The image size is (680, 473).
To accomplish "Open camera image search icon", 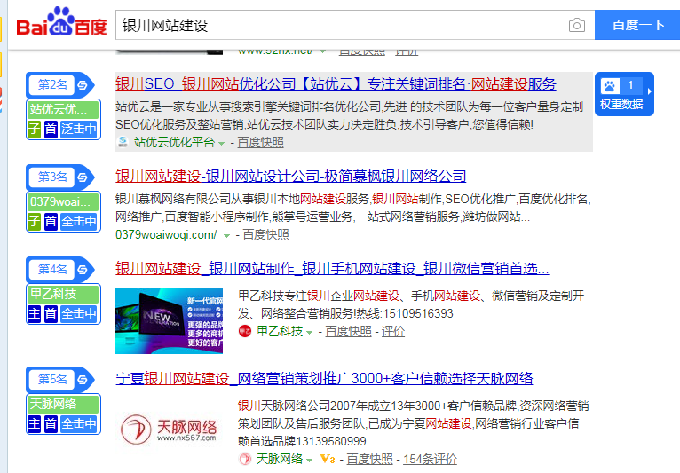I will (x=576, y=25).
